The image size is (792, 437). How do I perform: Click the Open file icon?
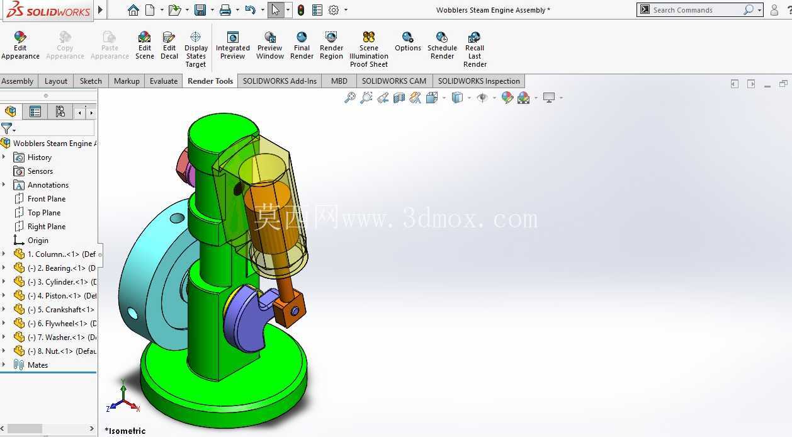[175, 10]
